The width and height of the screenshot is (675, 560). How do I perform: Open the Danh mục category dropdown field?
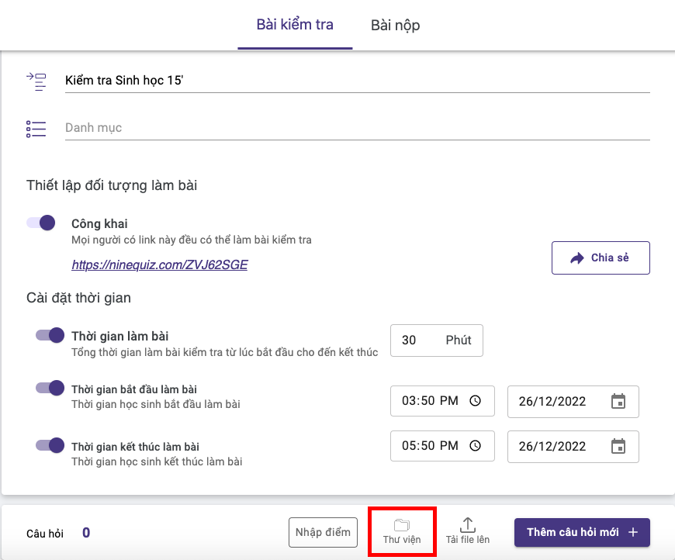[x=357, y=128]
